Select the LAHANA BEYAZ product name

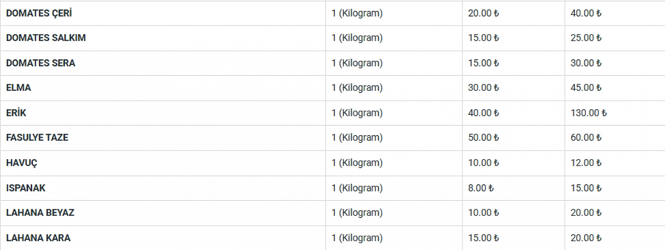(40, 212)
